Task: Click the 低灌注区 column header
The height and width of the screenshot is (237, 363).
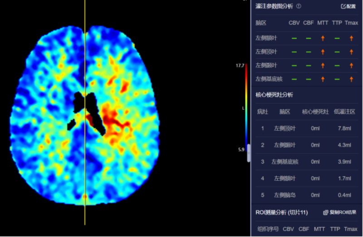Action: (344, 111)
